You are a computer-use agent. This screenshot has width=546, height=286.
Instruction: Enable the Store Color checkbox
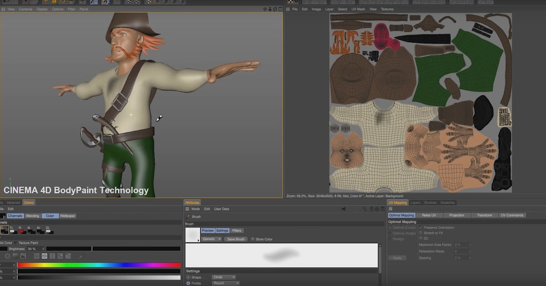click(253, 239)
